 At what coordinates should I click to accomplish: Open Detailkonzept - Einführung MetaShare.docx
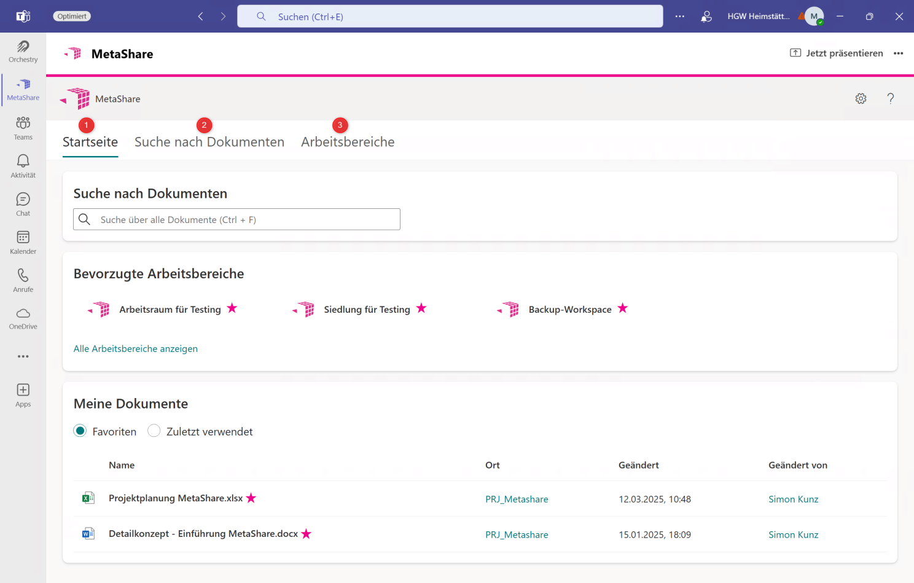[x=203, y=534]
